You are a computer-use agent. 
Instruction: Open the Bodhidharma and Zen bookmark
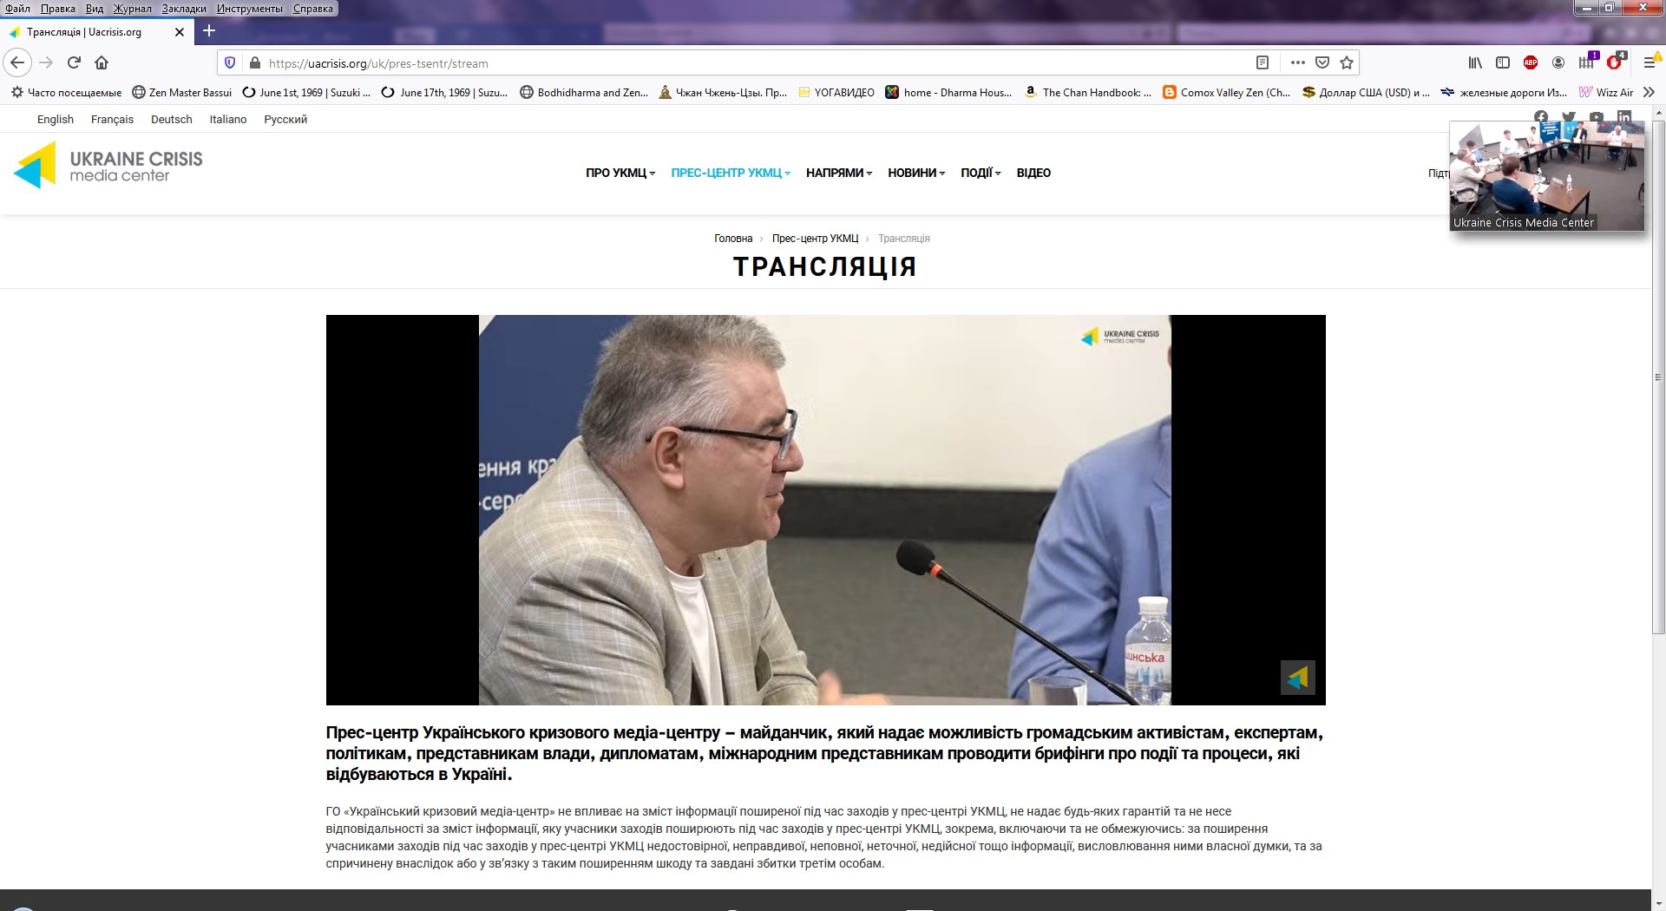coord(584,92)
